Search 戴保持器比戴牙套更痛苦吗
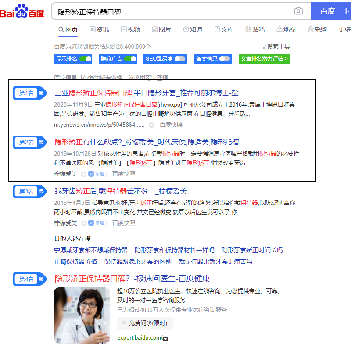 click(x=215, y=261)
